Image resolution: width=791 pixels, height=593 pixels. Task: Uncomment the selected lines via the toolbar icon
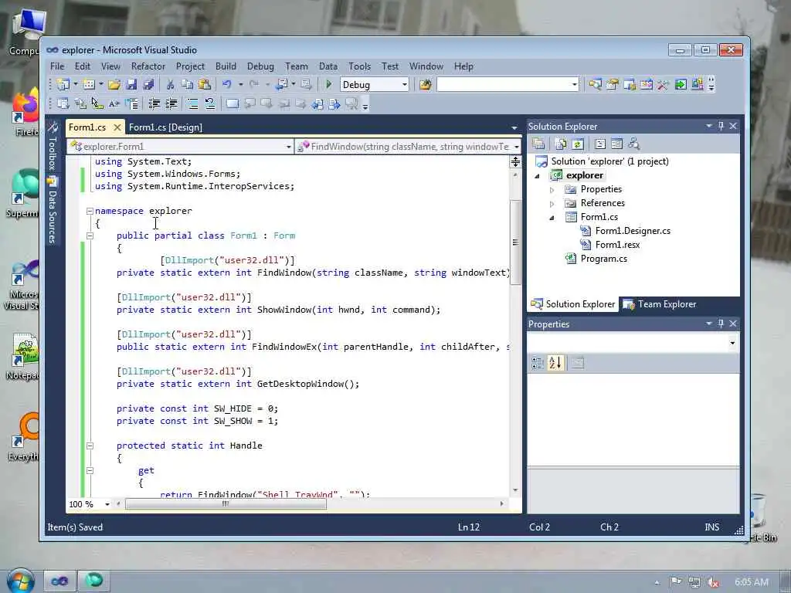(210, 104)
